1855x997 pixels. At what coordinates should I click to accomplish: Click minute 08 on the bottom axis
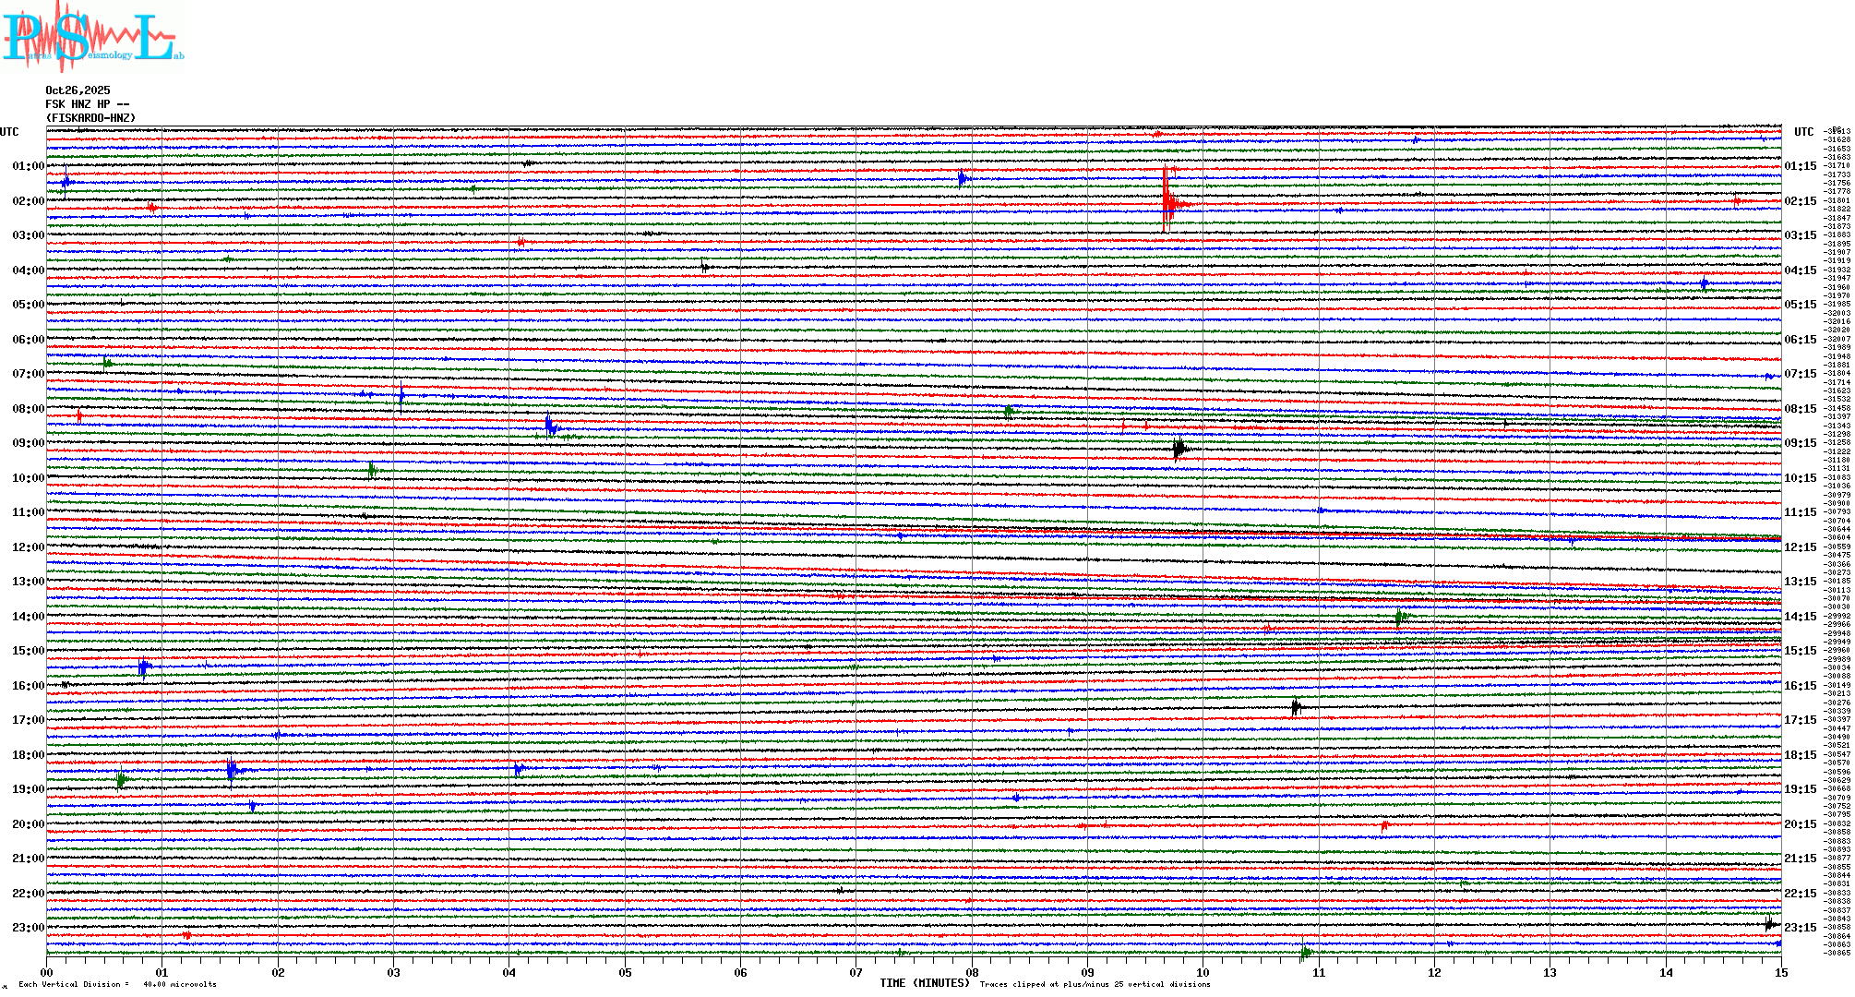(972, 973)
